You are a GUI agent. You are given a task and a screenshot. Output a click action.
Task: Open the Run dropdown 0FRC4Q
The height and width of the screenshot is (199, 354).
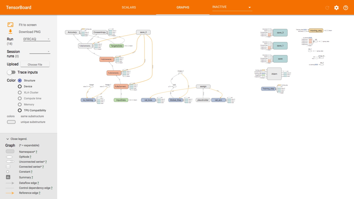[x=37, y=39]
